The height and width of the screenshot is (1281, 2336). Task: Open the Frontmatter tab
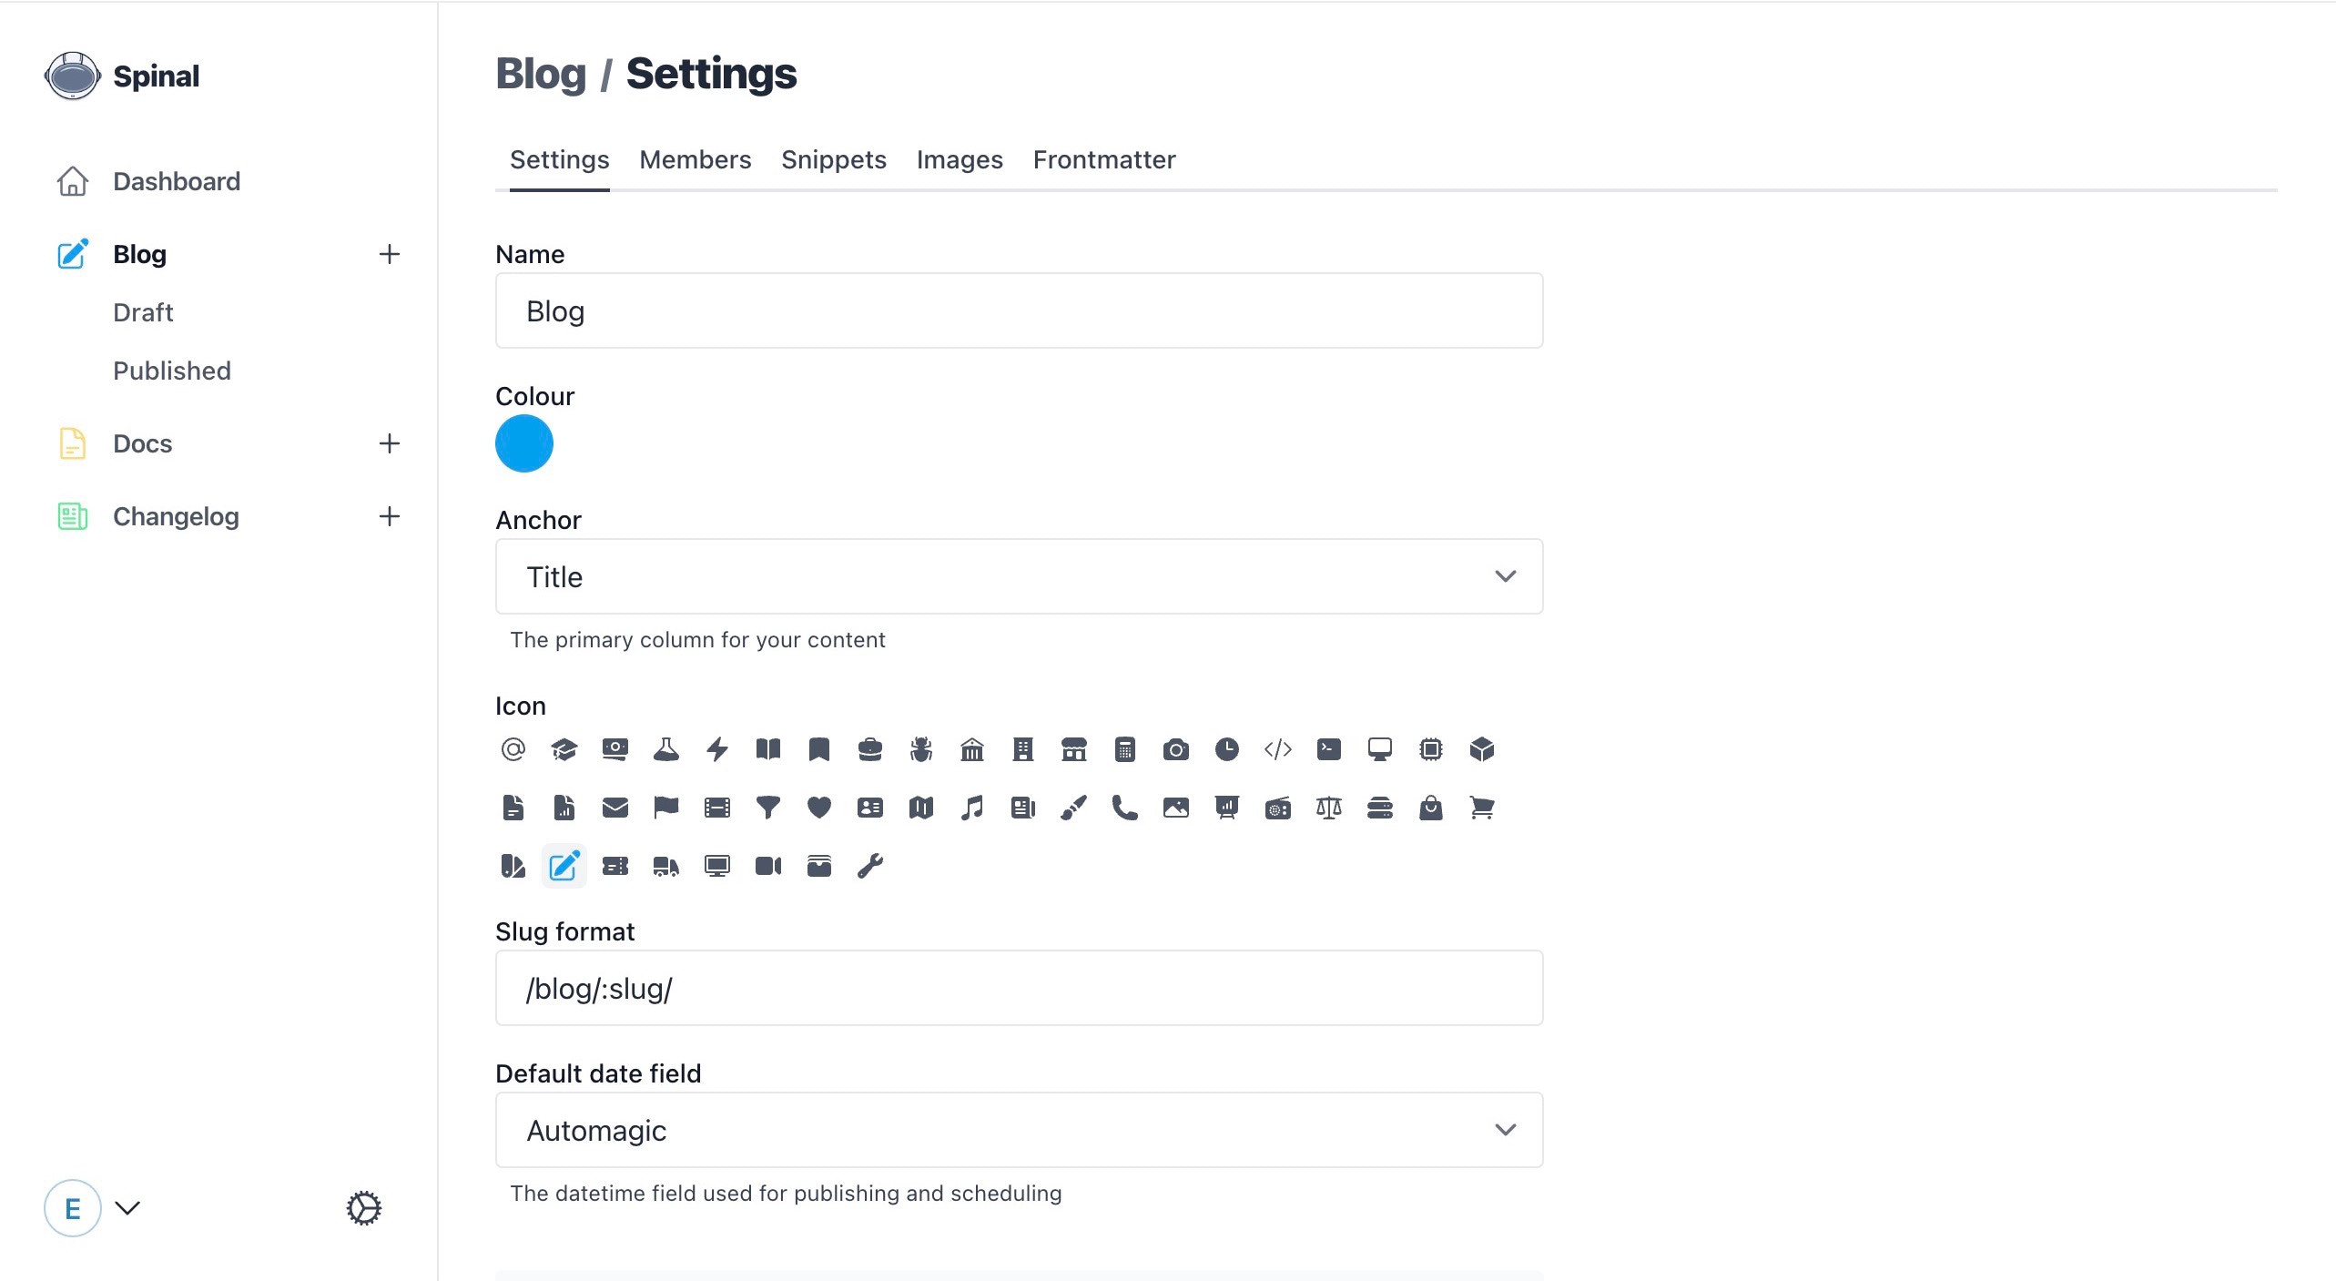(1103, 159)
